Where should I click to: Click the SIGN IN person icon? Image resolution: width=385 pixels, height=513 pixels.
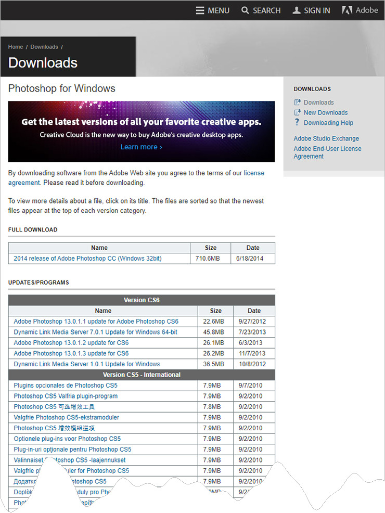(x=297, y=10)
